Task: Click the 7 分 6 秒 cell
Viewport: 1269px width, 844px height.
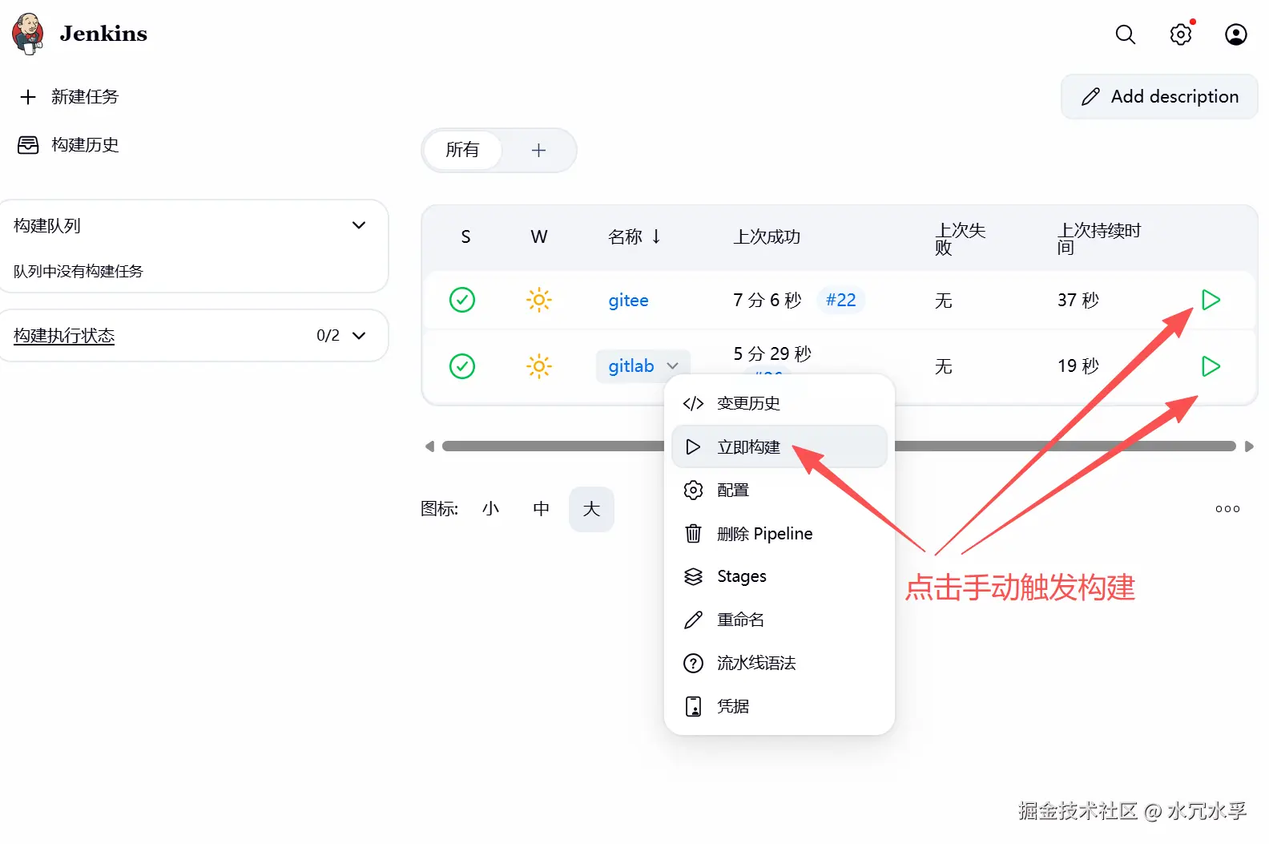Action: (767, 301)
